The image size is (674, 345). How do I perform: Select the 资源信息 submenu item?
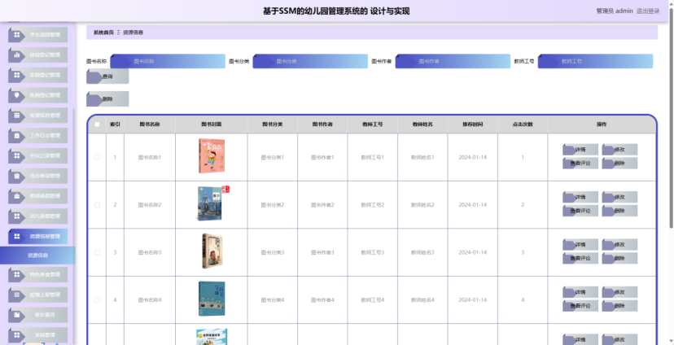37,255
